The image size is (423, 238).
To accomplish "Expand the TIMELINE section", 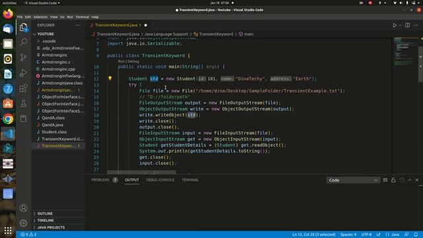I will point(46,220).
